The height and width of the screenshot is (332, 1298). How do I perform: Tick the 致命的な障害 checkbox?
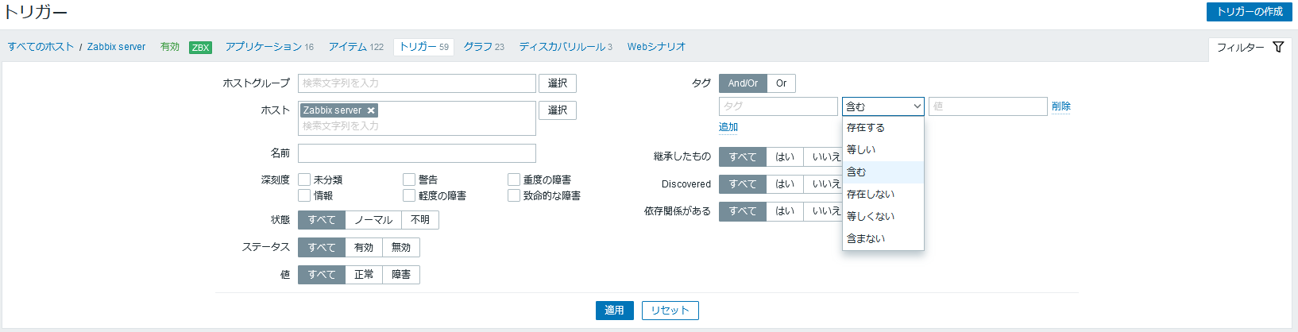pos(514,195)
